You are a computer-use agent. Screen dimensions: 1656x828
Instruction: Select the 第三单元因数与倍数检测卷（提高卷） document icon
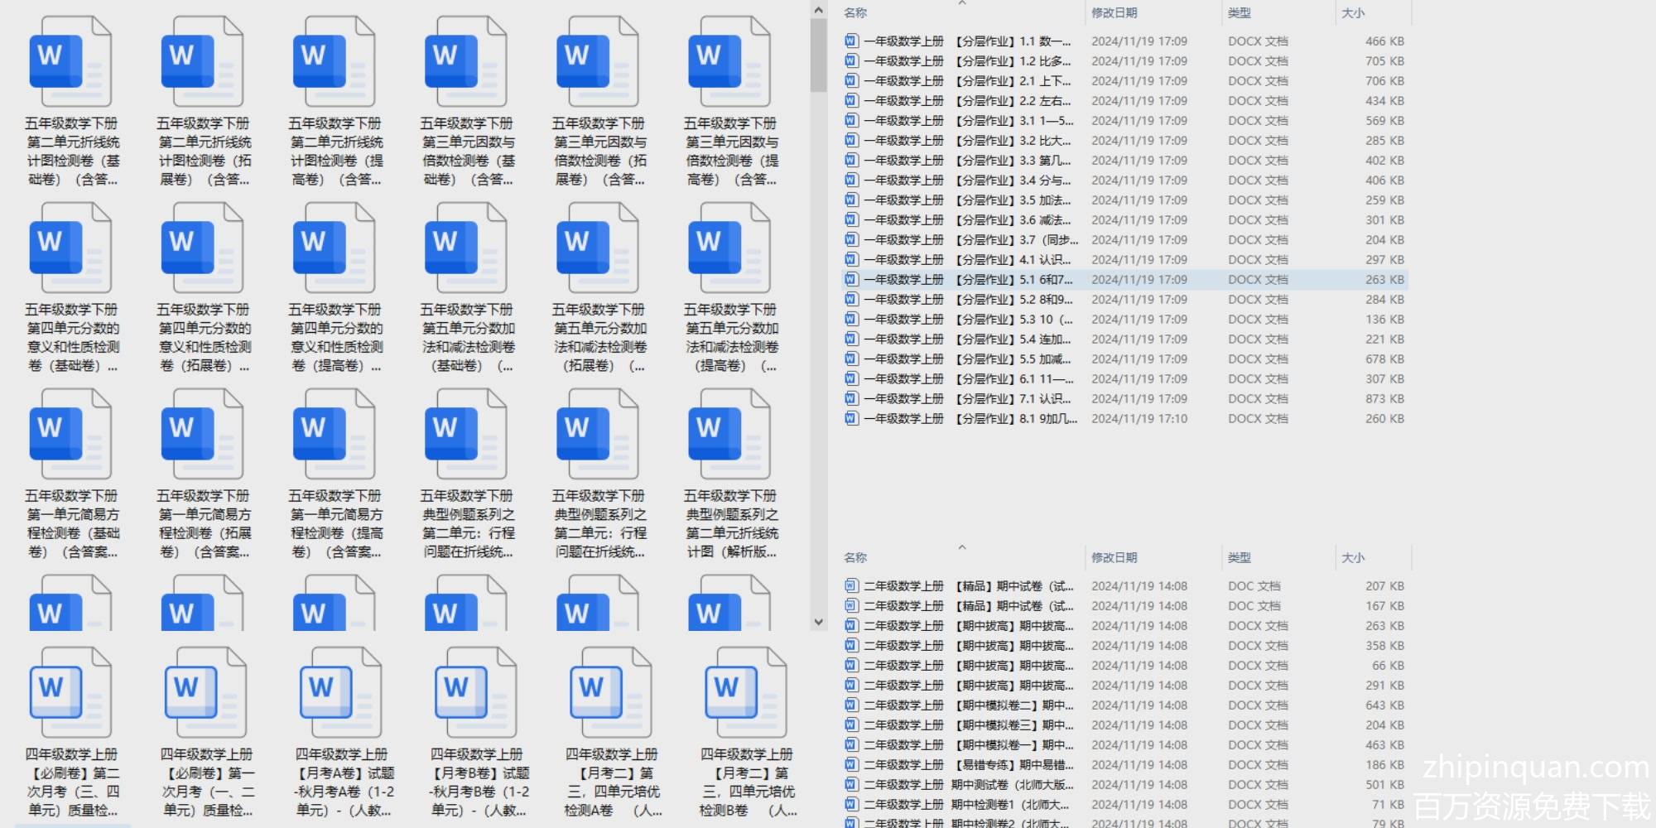[729, 63]
